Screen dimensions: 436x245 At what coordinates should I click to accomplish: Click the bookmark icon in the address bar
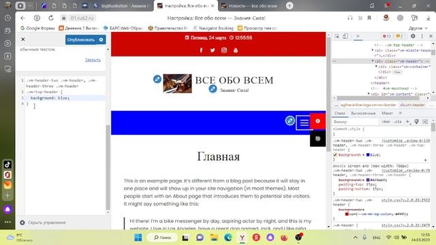(369, 18)
